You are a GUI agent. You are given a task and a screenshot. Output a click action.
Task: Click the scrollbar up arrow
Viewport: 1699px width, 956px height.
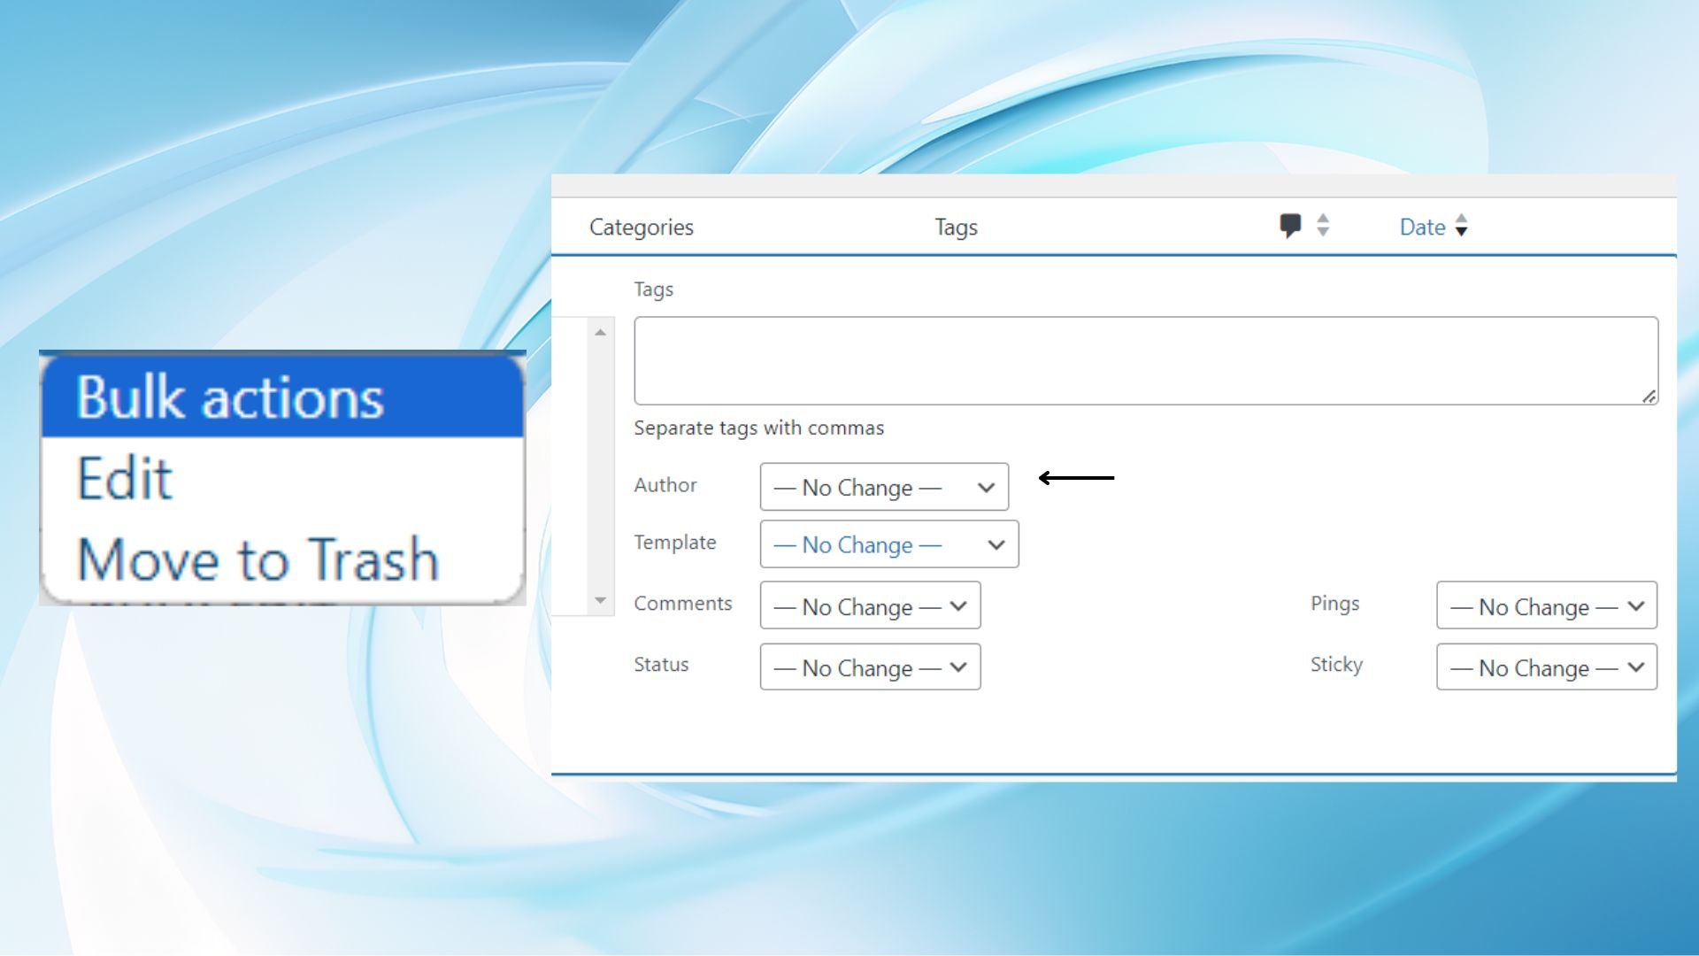(x=600, y=332)
